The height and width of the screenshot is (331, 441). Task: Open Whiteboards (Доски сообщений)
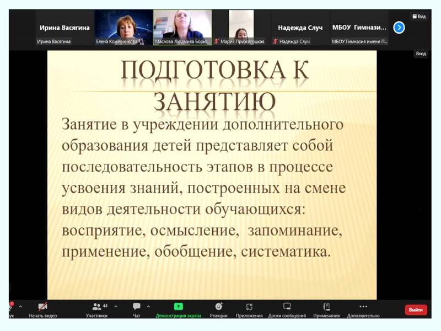click(287, 307)
